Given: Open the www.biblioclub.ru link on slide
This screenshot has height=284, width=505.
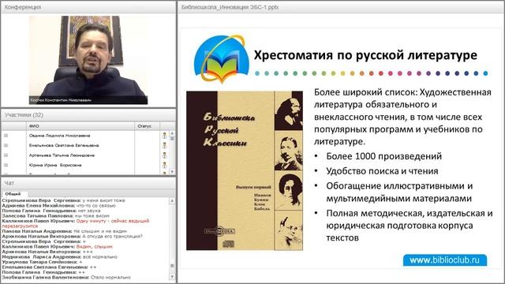Looking at the screenshot, I should click(x=445, y=260).
